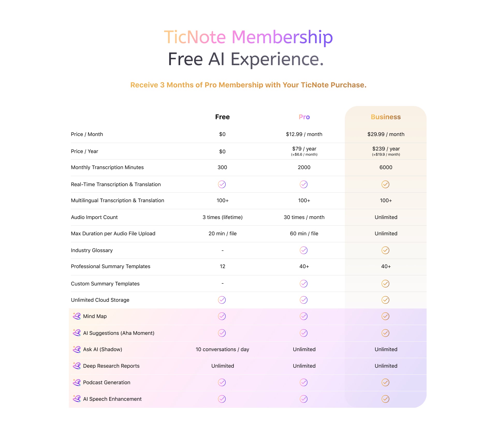The width and height of the screenshot is (497, 423).
Task: Click the Free '10 conversations / day' cell
Action: (x=222, y=349)
